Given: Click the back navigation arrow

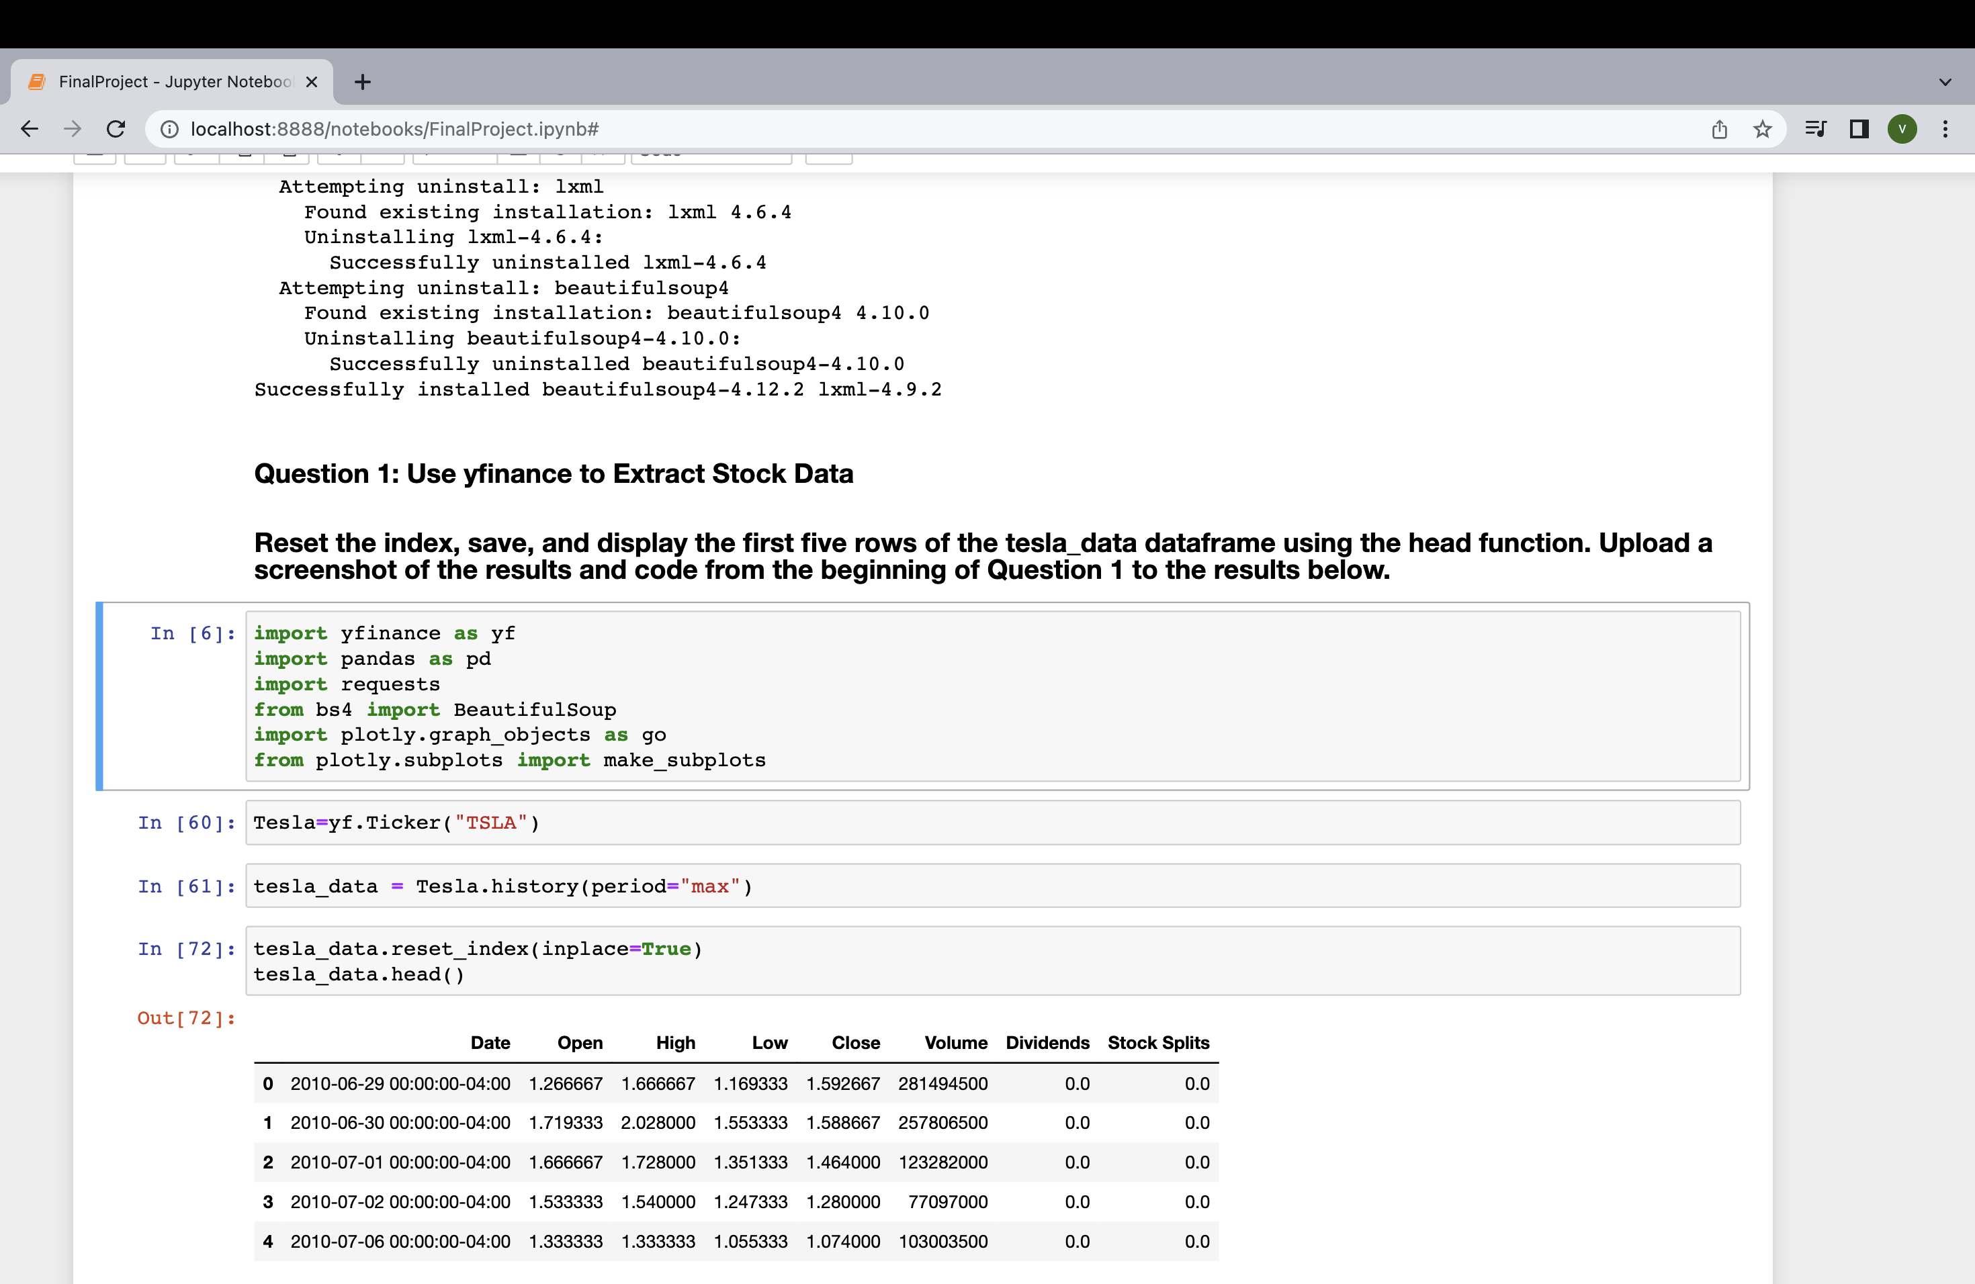Looking at the screenshot, I should click(x=30, y=128).
